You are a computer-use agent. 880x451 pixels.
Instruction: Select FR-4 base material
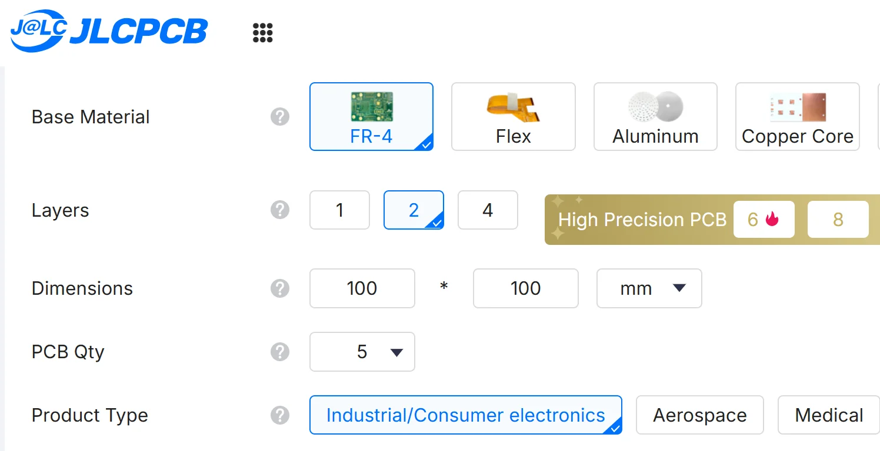[x=371, y=117]
